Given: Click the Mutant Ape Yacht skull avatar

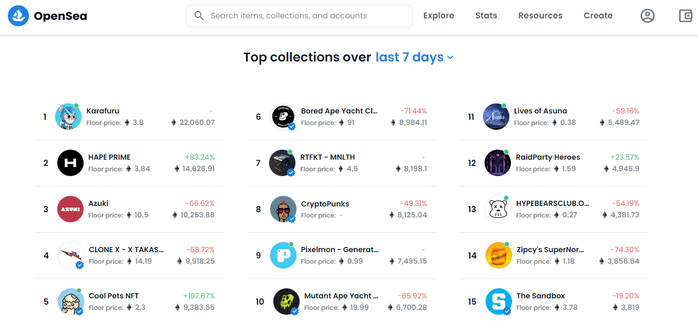Looking at the screenshot, I should point(286,302).
